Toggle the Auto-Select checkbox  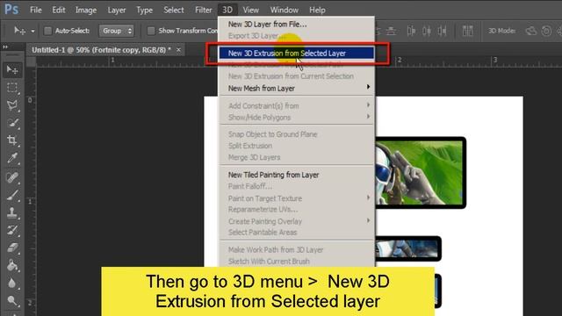[47, 31]
